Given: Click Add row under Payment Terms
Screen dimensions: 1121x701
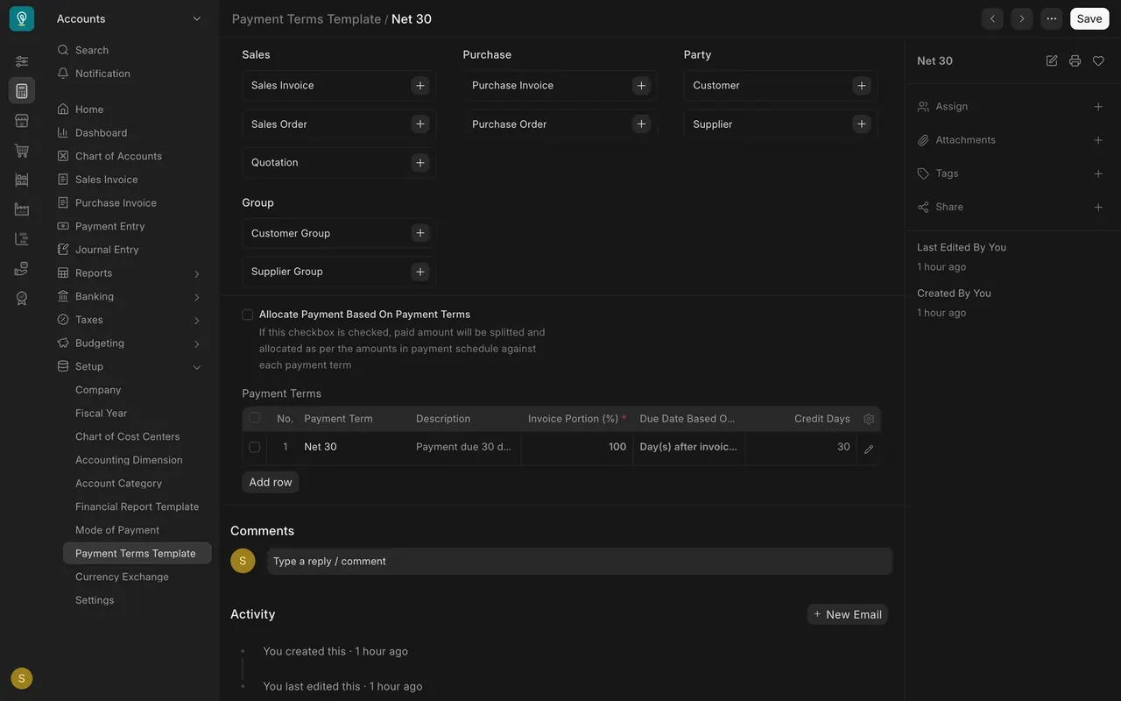Looking at the screenshot, I should (271, 482).
